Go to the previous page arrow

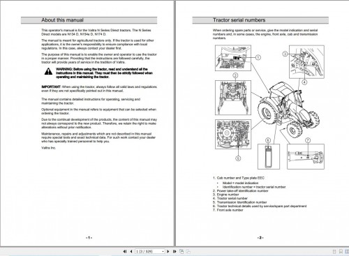click(x=131, y=251)
